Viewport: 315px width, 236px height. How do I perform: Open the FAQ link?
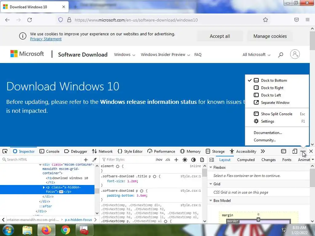198,55
